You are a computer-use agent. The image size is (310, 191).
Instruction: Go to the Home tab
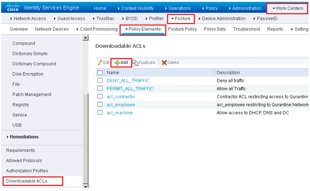tap(100, 8)
